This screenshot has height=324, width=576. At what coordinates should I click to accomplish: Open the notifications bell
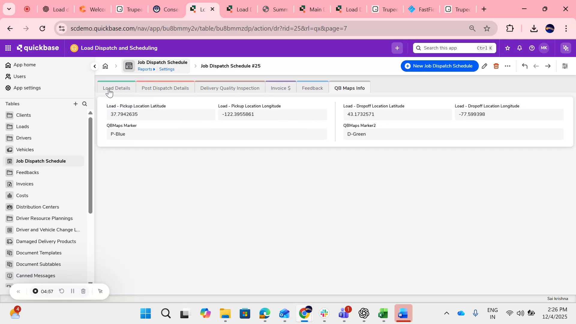click(519, 48)
